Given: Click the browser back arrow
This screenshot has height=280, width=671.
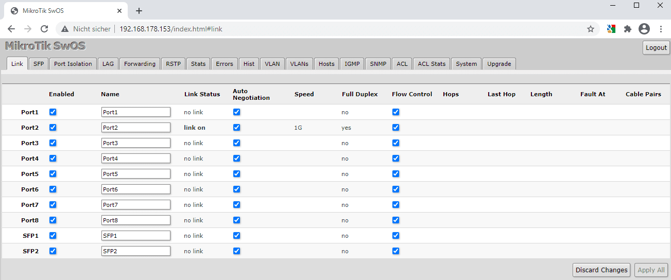Looking at the screenshot, I should 11,29.
